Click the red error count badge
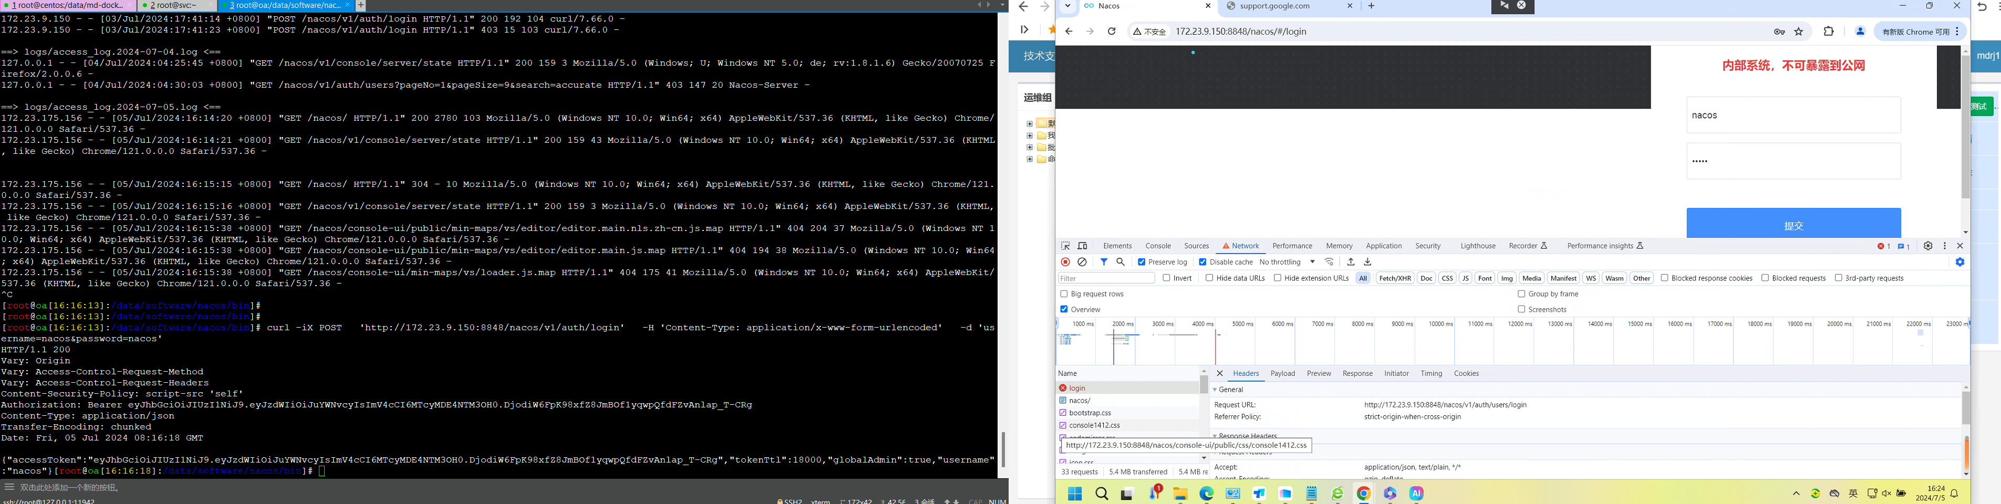 (1884, 246)
